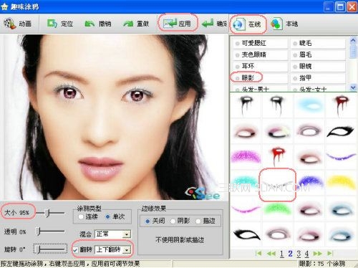Pick the magenta glitter eye shadow
358x268 pixels.
(x=246, y=157)
